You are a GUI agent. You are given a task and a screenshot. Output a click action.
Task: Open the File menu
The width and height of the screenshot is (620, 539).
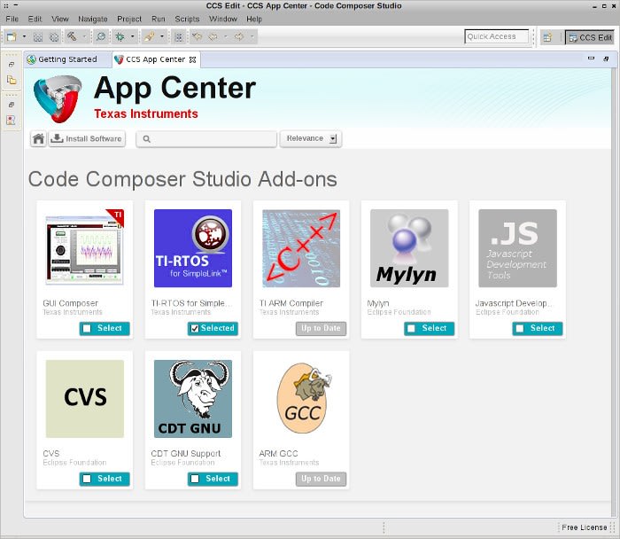(x=12, y=19)
